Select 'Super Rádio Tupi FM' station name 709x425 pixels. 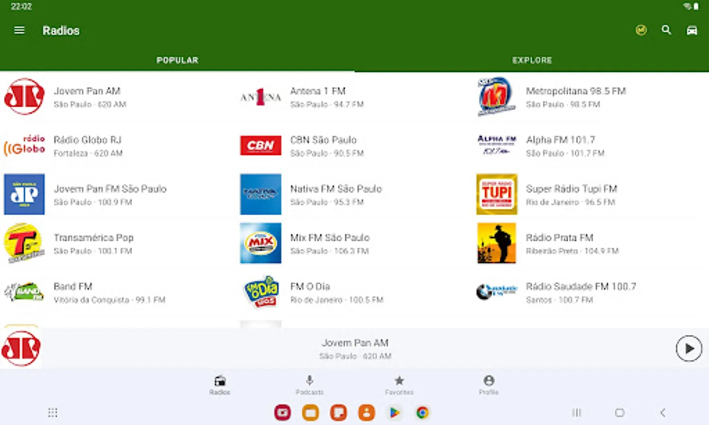(572, 189)
